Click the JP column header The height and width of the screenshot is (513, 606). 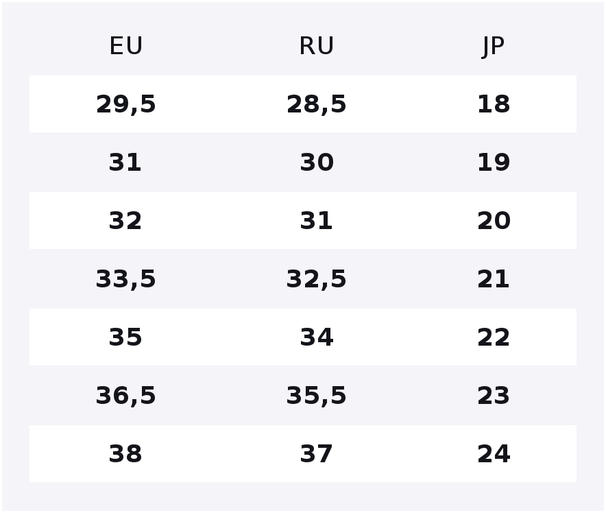click(494, 47)
